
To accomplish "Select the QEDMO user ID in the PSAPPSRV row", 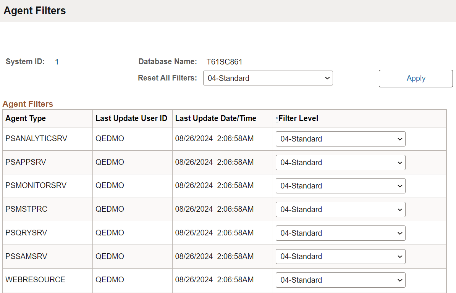I will point(110,162).
